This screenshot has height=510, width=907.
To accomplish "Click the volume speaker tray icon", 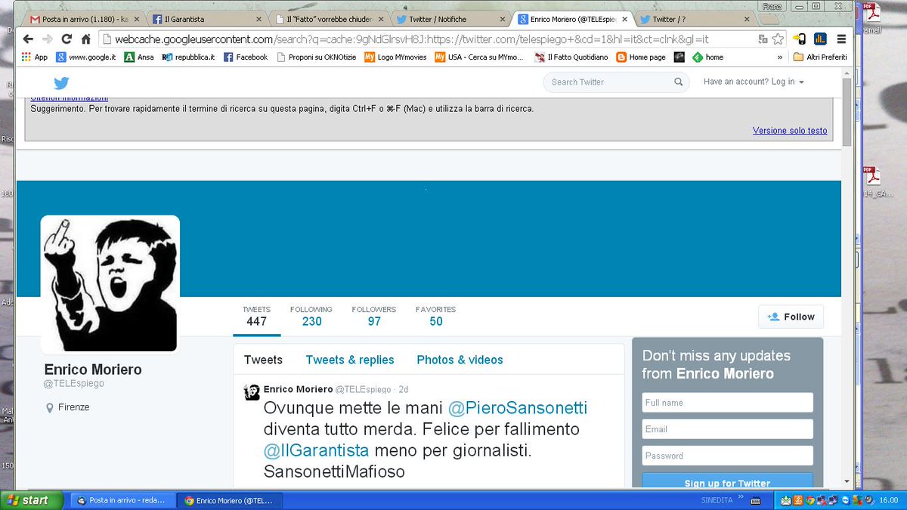I will [869, 500].
